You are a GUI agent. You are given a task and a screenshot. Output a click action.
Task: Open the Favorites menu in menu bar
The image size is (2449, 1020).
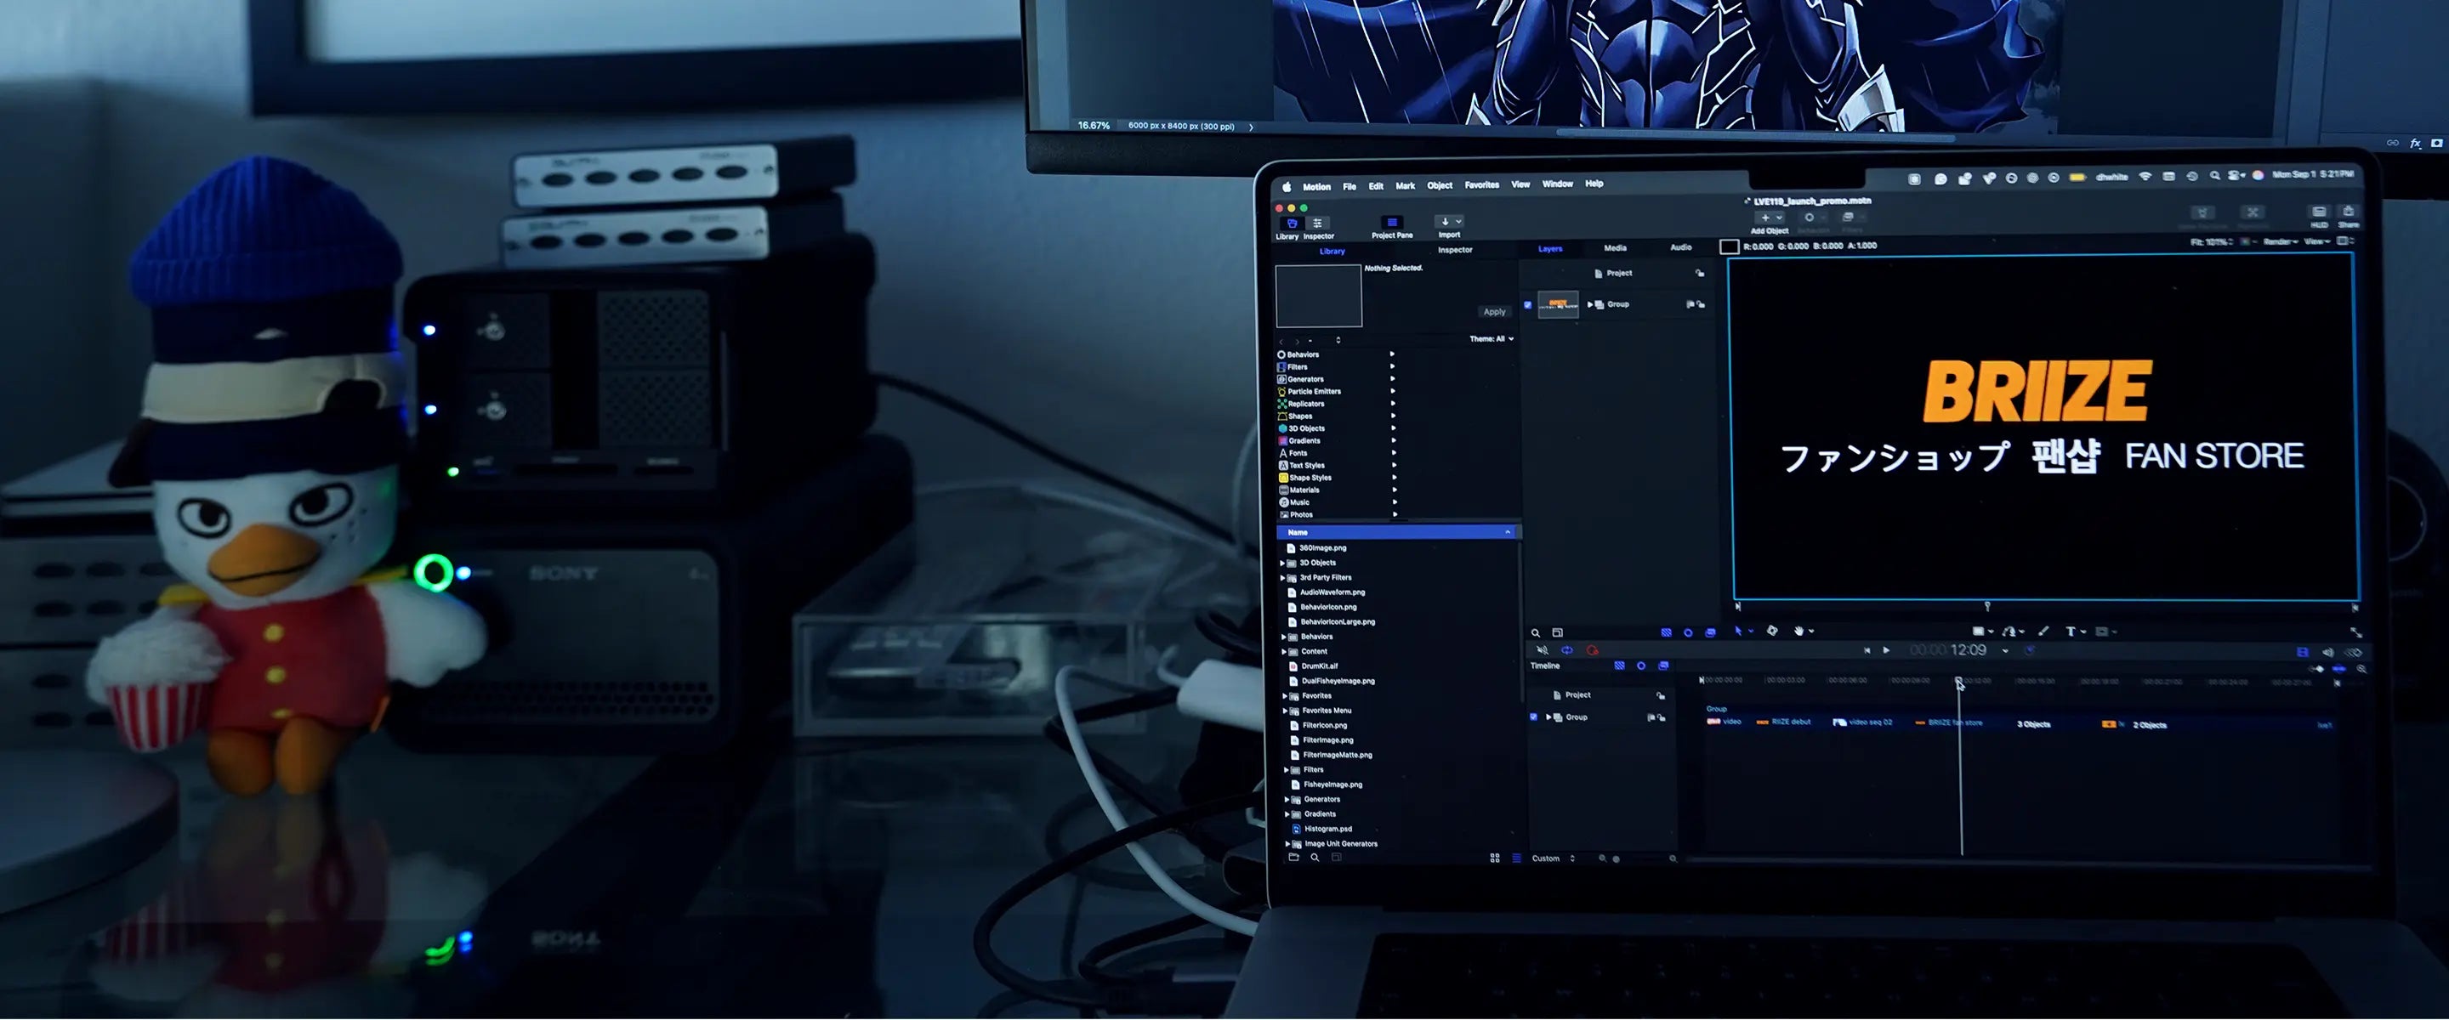(1481, 185)
